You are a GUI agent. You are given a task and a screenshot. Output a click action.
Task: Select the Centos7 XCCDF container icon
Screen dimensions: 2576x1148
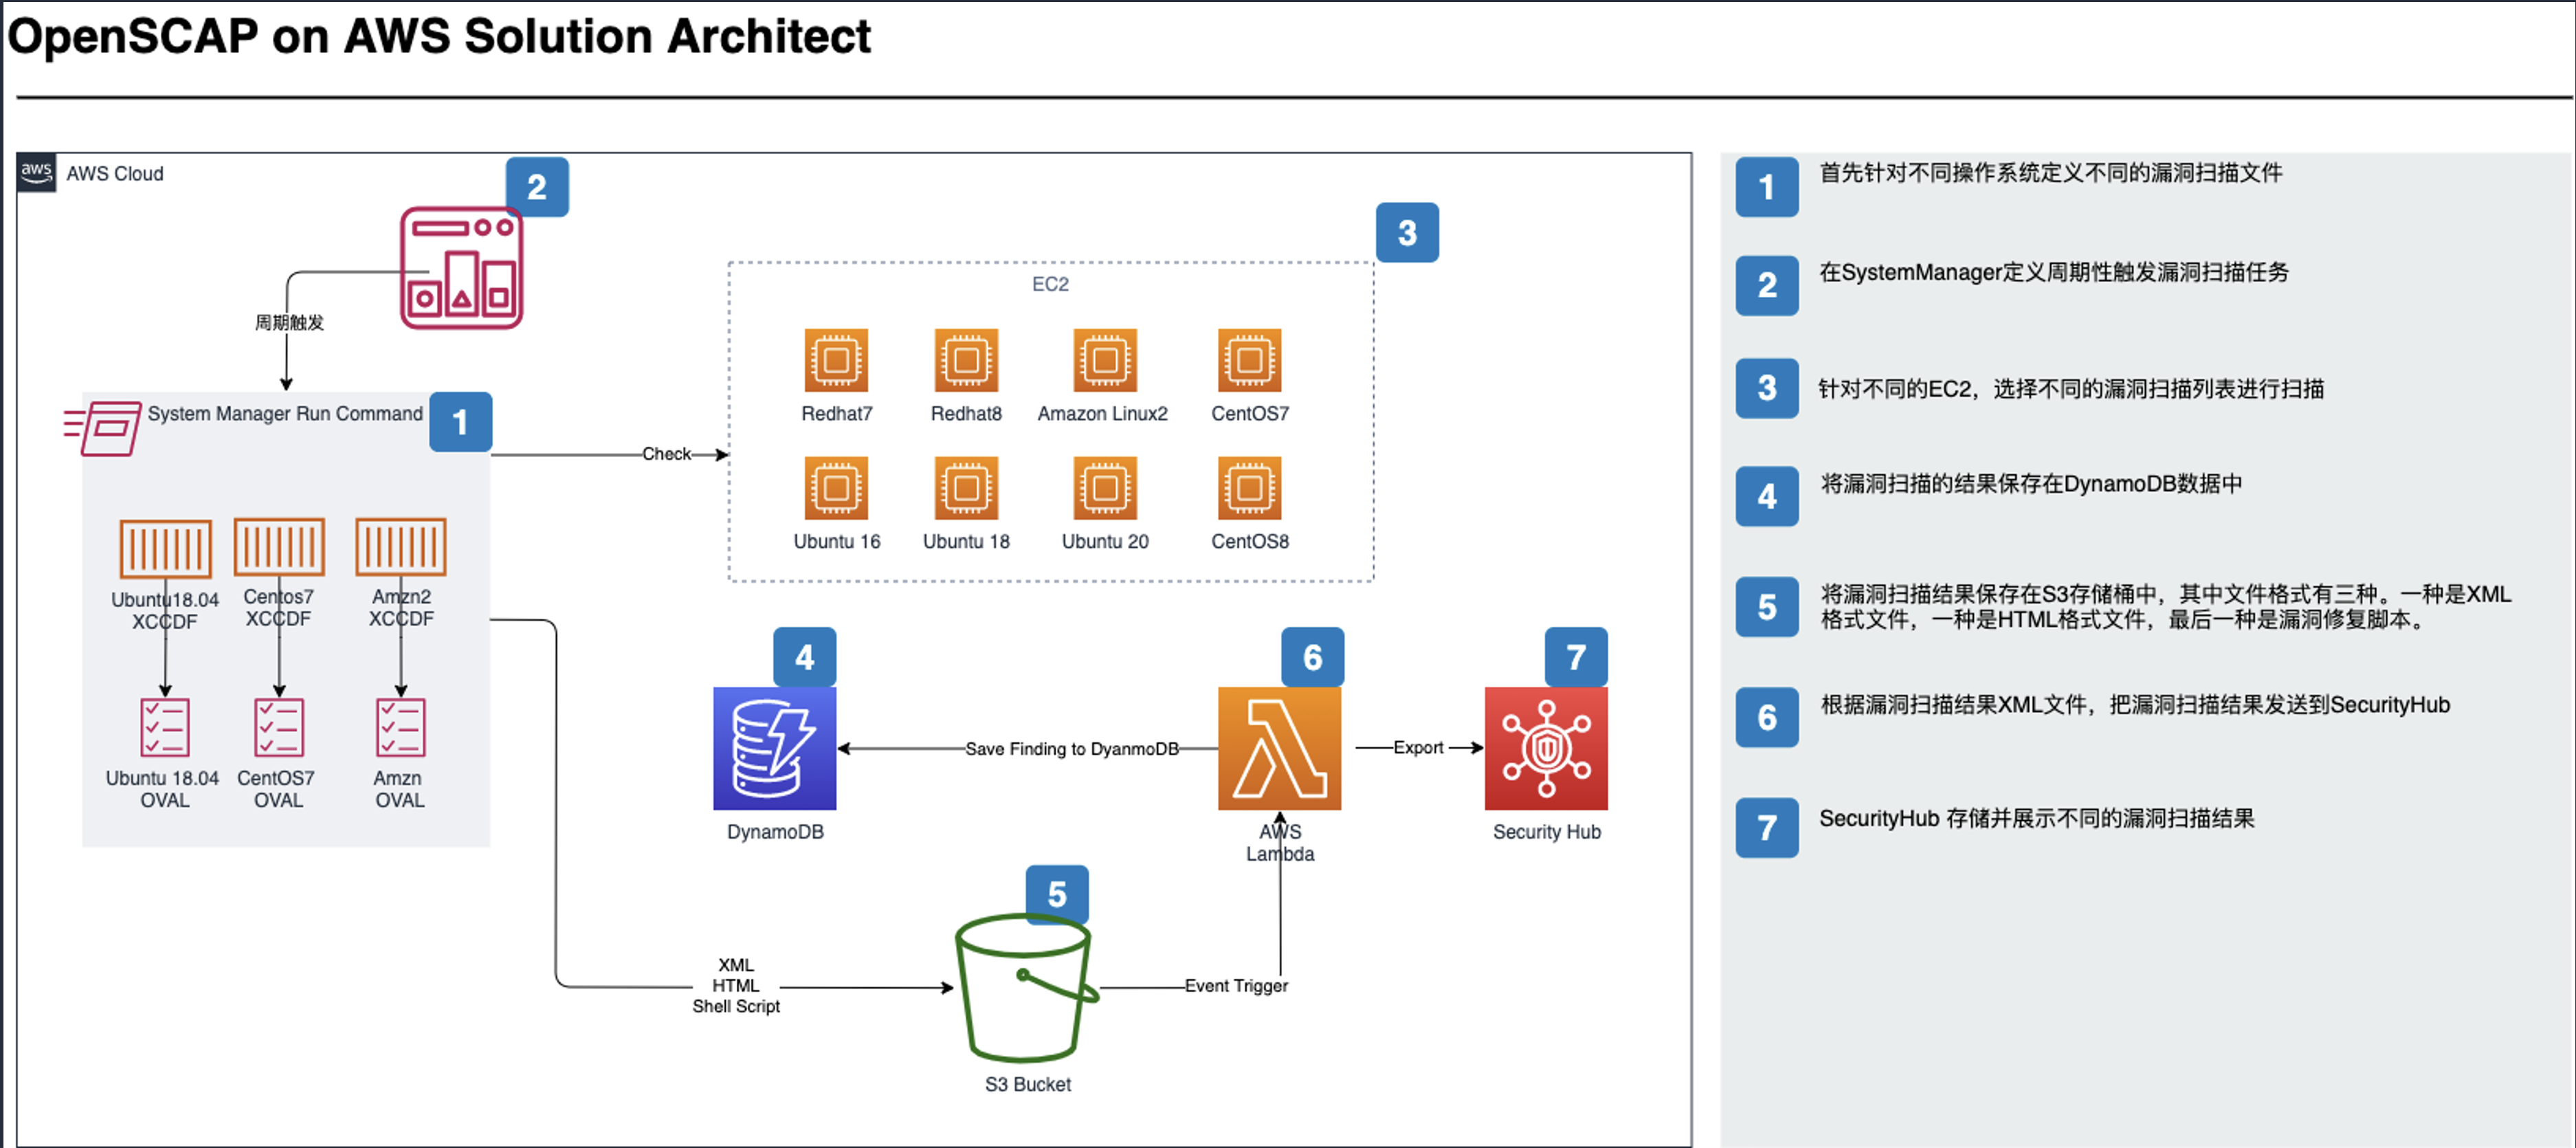pos(279,546)
